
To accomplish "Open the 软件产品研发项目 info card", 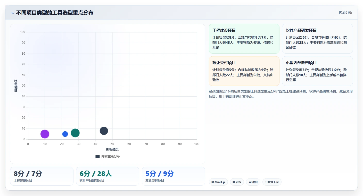I will [317, 39].
